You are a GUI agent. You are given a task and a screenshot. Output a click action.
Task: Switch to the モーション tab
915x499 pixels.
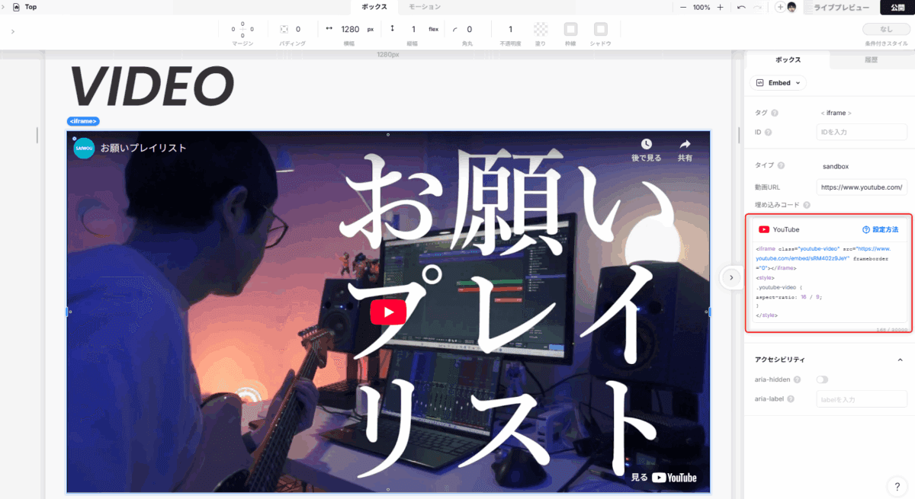click(425, 7)
